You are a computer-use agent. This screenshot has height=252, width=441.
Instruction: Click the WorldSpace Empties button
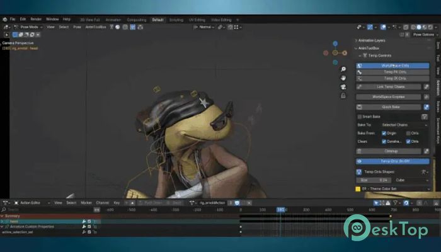click(x=389, y=97)
